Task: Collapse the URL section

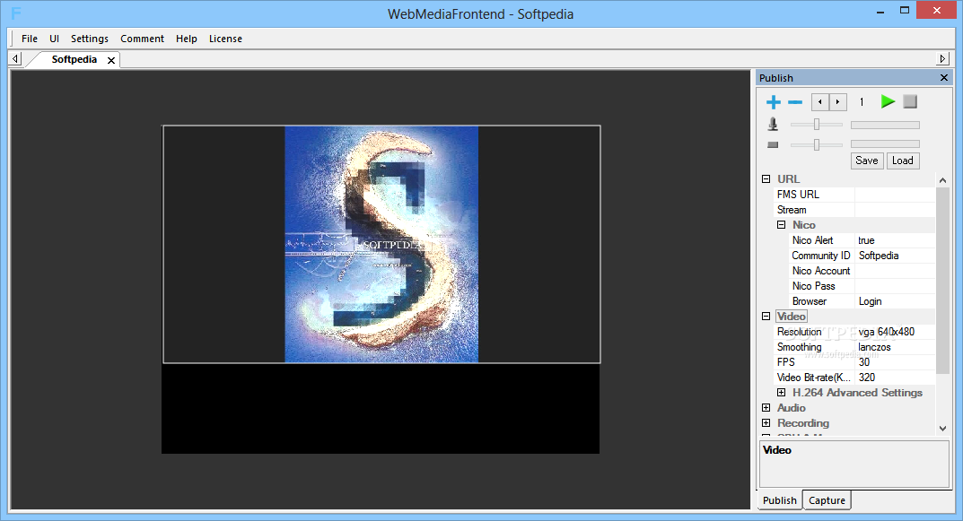Action: tap(766, 179)
